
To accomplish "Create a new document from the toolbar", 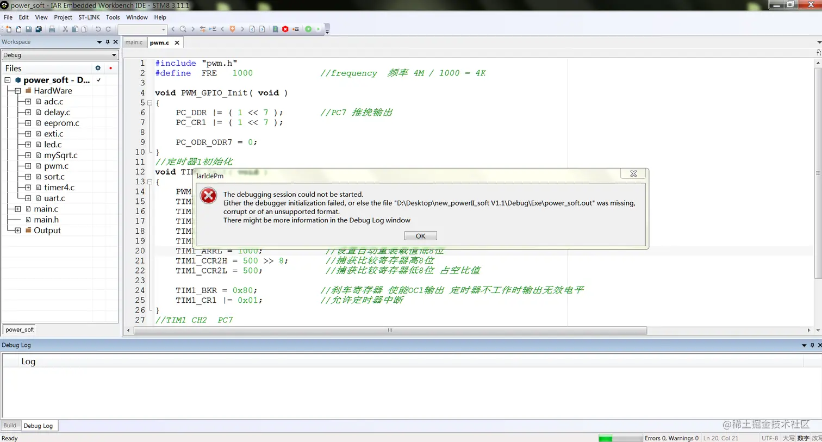I will pyautogui.click(x=8, y=29).
